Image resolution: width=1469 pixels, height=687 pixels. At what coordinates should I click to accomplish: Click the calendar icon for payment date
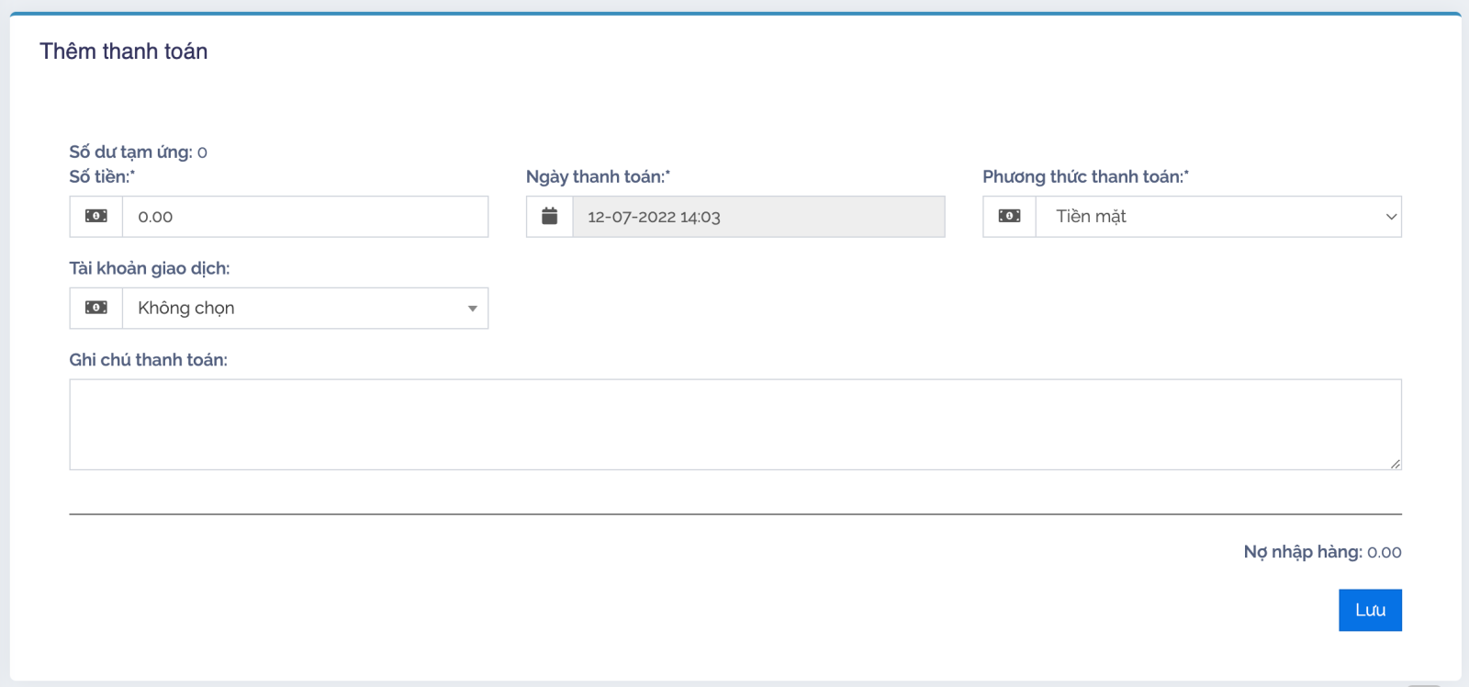550,217
